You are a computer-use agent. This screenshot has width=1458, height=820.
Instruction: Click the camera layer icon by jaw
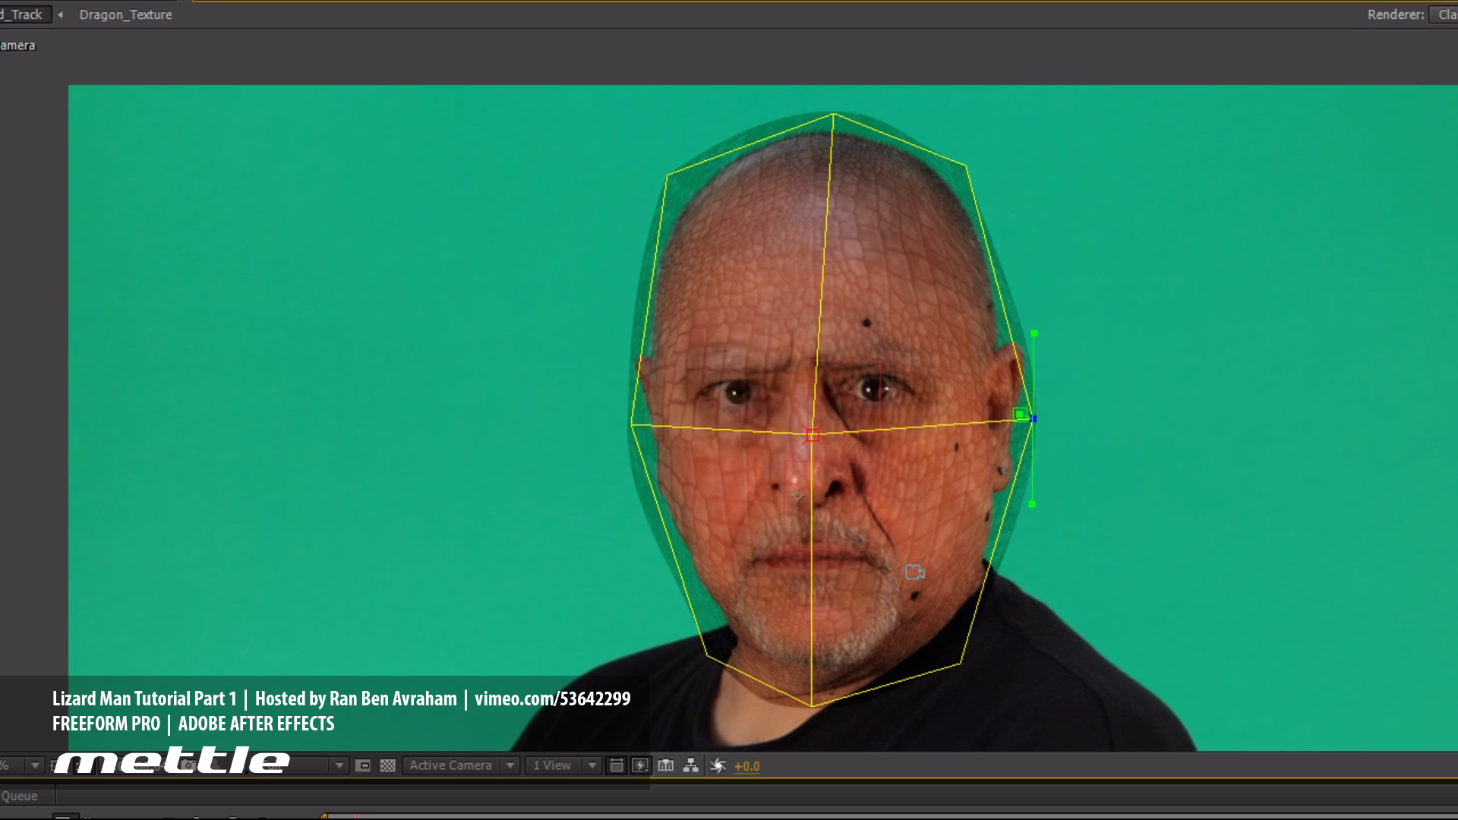pyautogui.click(x=914, y=572)
